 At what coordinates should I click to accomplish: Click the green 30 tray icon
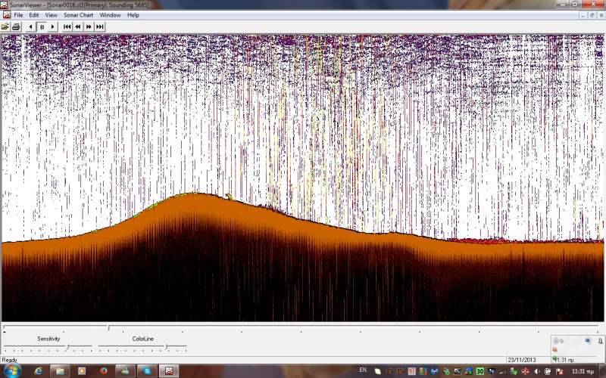[480, 371]
